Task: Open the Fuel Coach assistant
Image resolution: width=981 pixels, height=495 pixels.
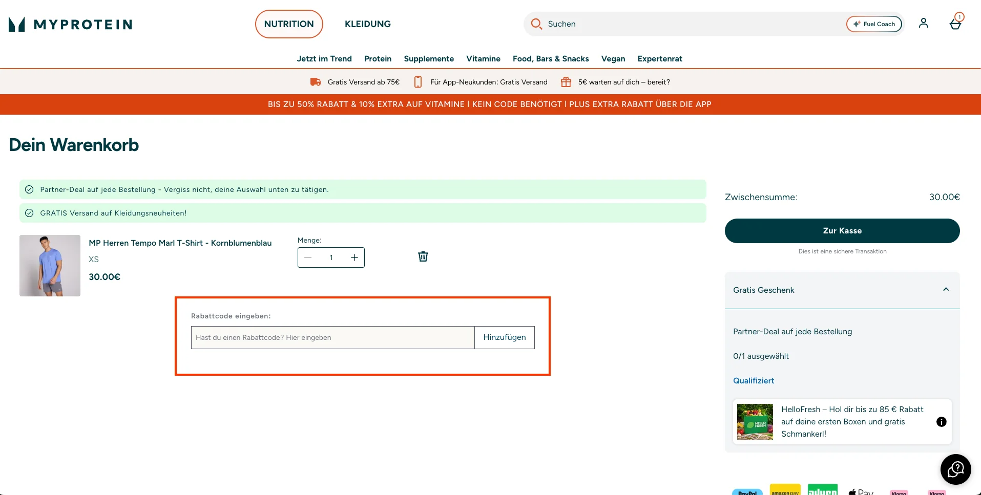Action: (874, 24)
